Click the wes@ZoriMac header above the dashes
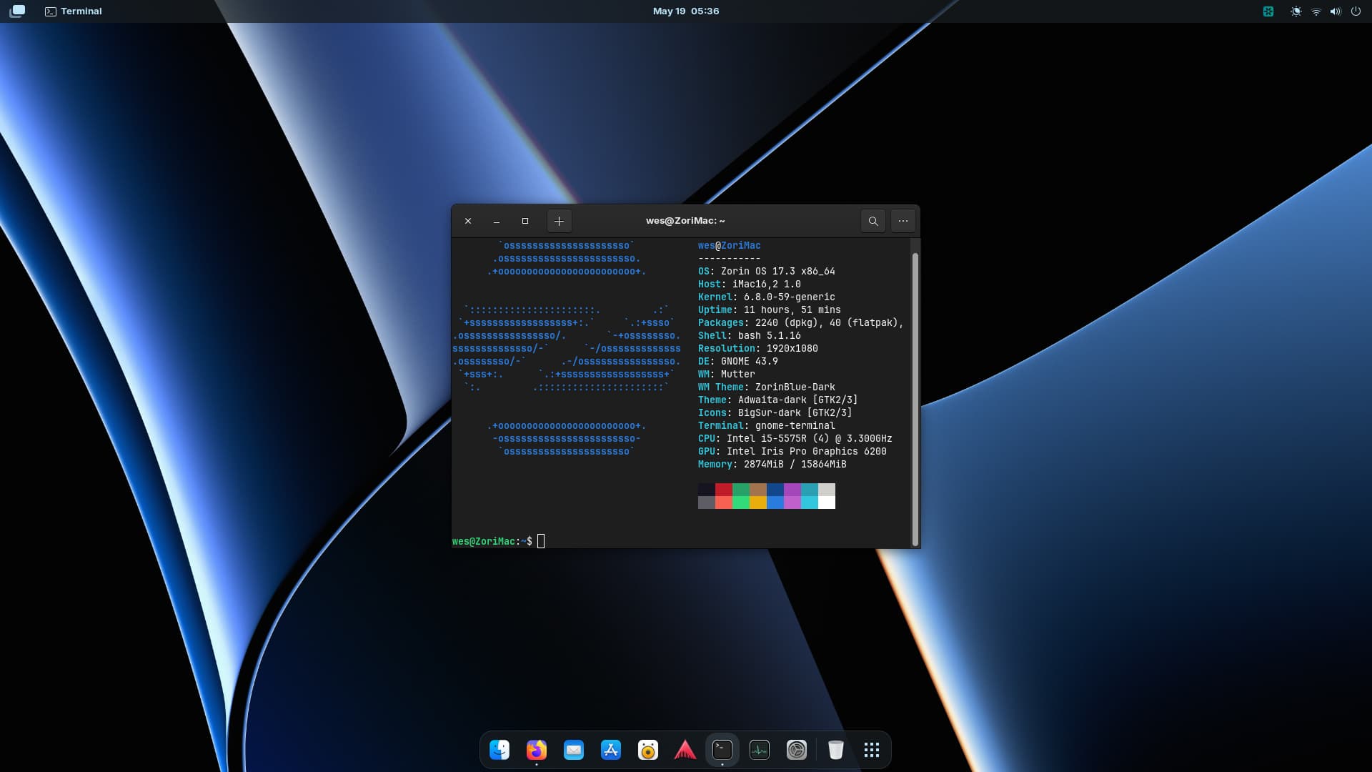This screenshot has width=1372, height=772. (x=730, y=245)
